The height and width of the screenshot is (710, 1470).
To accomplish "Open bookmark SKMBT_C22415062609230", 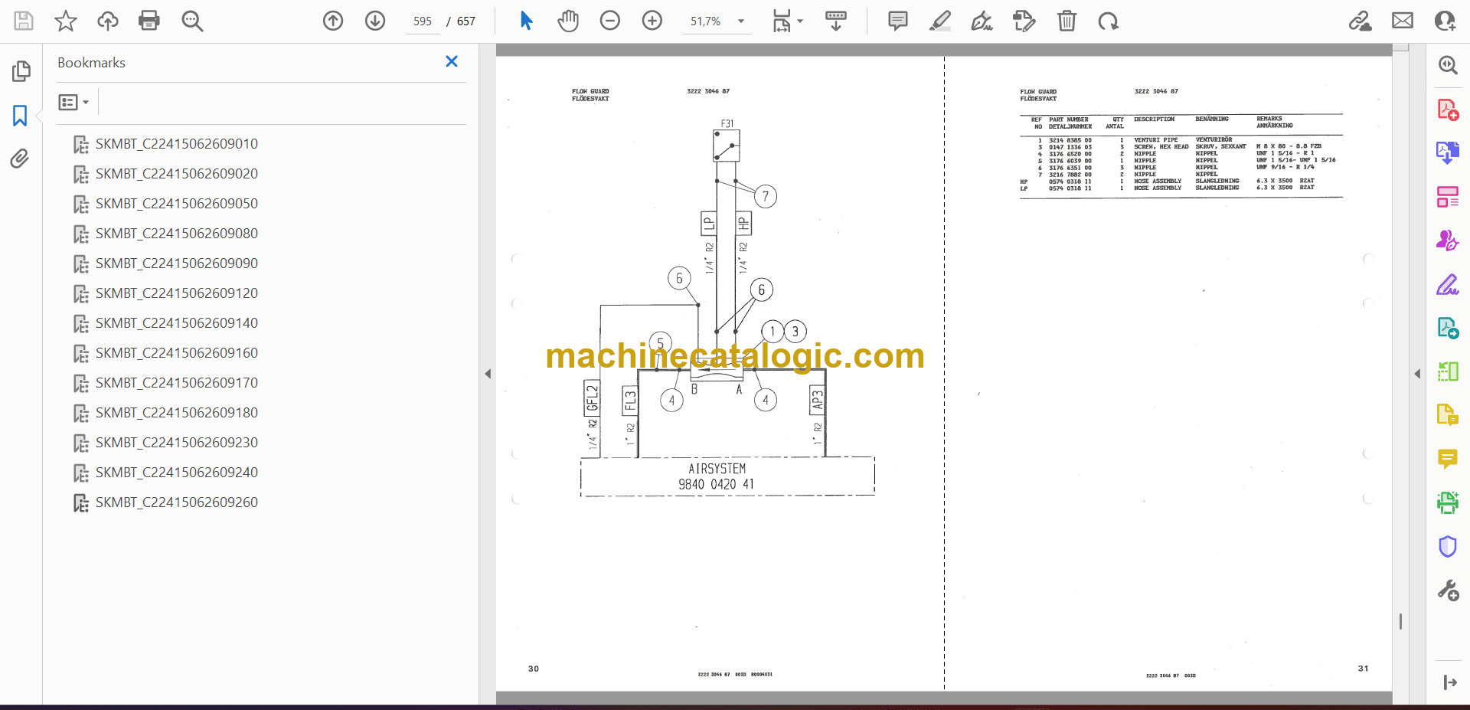I will tap(177, 443).
